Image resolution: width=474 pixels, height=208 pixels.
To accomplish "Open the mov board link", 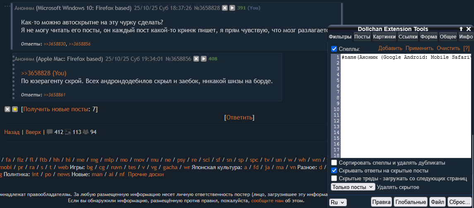I will (x=139, y=160).
